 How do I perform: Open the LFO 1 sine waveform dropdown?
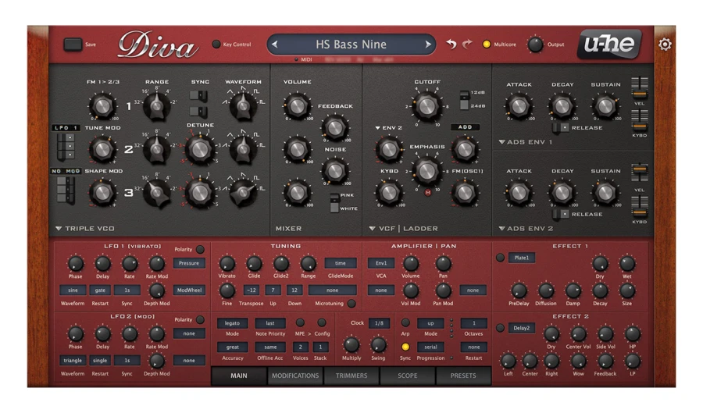(73, 290)
